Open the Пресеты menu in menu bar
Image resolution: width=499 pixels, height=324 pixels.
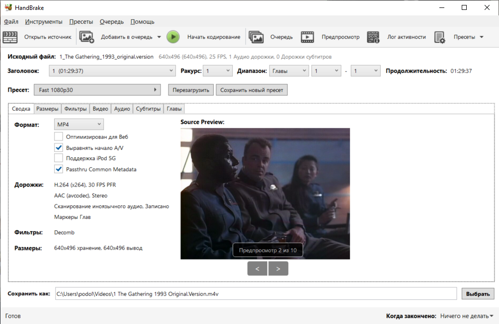[x=81, y=22]
